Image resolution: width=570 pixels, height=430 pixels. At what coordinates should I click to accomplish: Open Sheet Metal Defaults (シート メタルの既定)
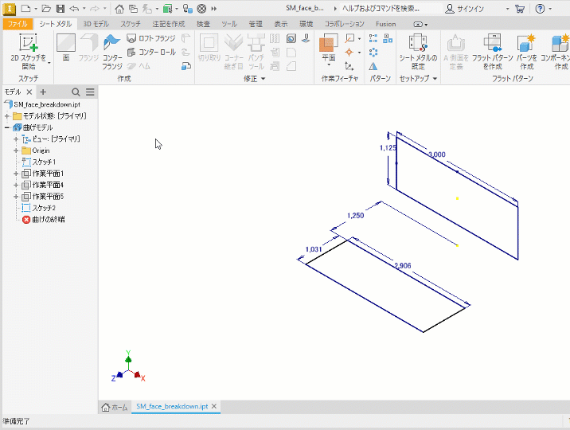[418, 51]
